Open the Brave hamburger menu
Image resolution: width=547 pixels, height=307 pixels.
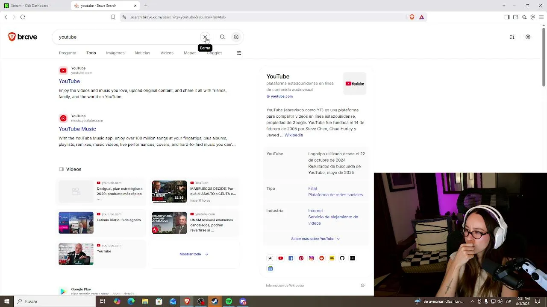coord(541,17)
